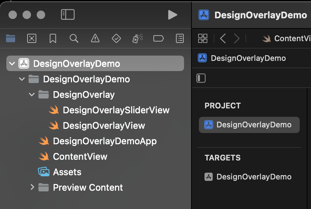Screen dimensions: 311x209
Task: Open the Find navigator magnifier icon
Action: click(74, 38)
